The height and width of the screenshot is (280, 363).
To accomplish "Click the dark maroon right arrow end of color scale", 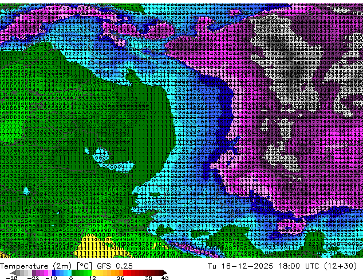I will (x=165, y=273).
